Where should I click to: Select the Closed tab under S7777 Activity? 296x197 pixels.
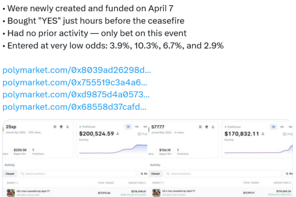[156, 174]
